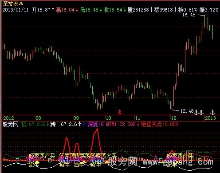Screen dimensions: 220x173
Task: Click the closing price 收15.54
Action: coord(113,10)
